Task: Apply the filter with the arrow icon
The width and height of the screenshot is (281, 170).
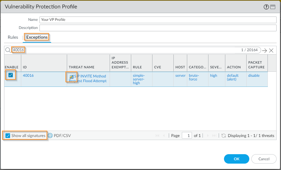Action: click(x=264, y=50)
